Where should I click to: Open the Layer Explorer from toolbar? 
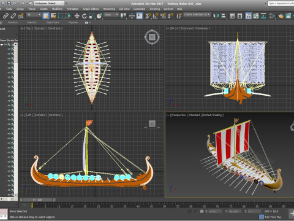[239, 16]
